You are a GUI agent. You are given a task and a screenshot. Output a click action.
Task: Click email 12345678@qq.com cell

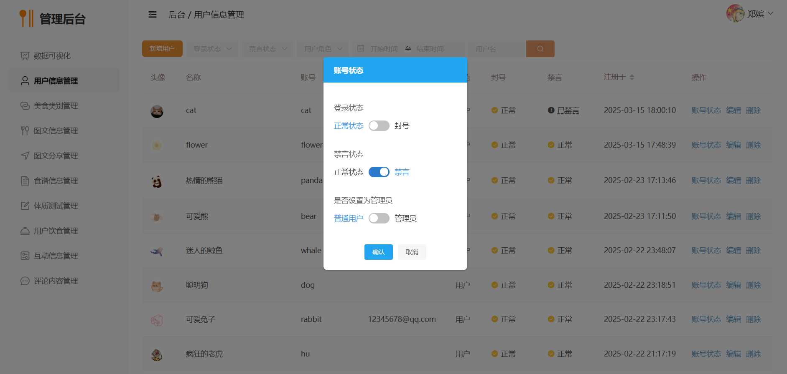402,319
